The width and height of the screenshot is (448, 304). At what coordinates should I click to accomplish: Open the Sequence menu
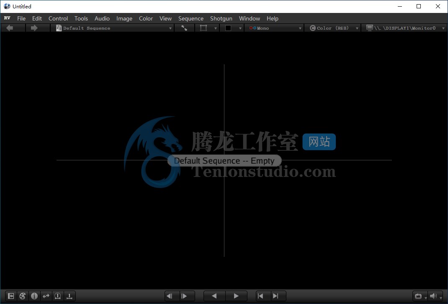[x=191, y=18]
